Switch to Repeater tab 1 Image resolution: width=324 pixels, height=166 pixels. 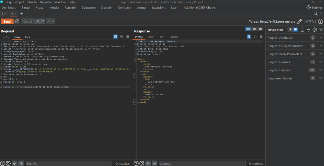coord(3,14)
